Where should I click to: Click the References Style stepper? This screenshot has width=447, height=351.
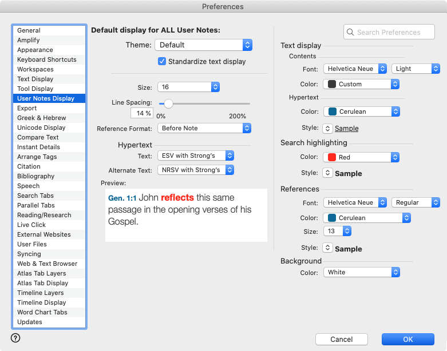click(327, 248)
